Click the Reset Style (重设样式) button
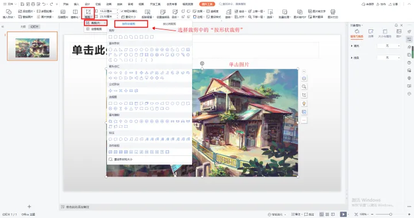The width and height of the screenshot is (414, 218). [x=213, y=17]
